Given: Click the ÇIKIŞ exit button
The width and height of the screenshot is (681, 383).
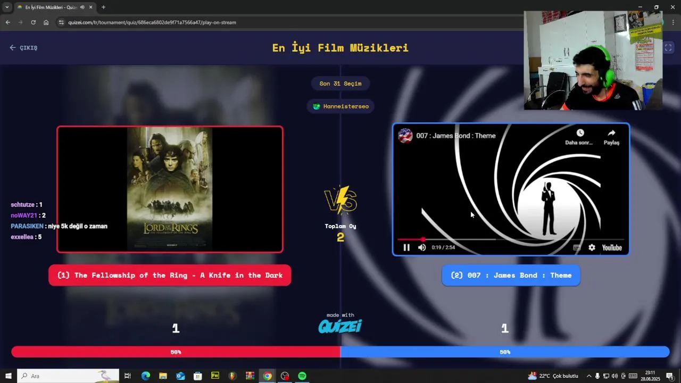Looking at the screenshot, I should pyautogui.click(x=23, y=48).
